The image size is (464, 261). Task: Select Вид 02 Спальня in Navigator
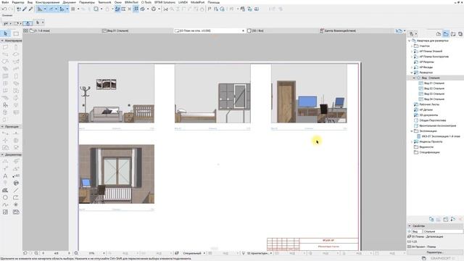click(434, 88)
